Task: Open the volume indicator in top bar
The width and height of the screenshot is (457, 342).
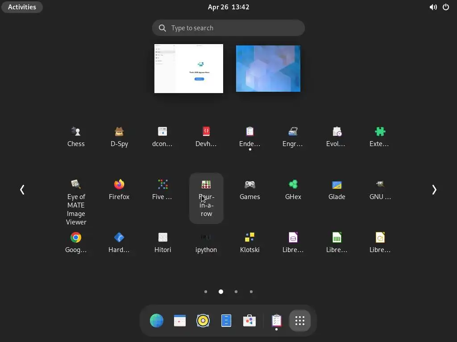Action: 433,7
